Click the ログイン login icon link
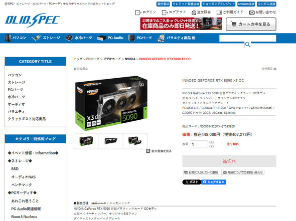 coord(145,13)
